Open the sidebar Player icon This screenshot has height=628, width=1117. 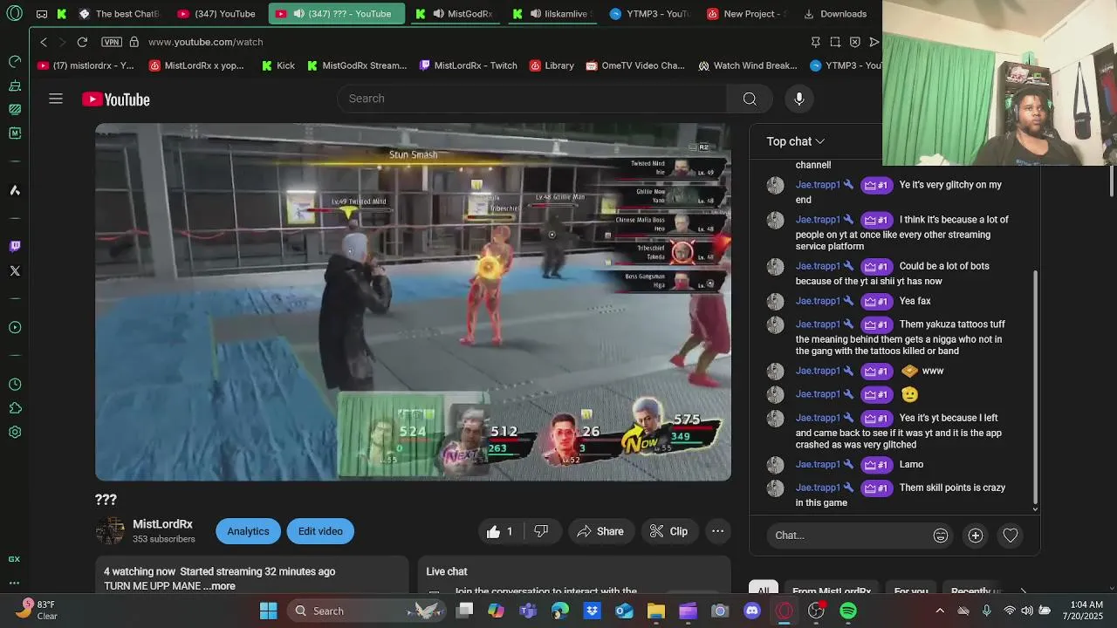(x=15, y=328)
